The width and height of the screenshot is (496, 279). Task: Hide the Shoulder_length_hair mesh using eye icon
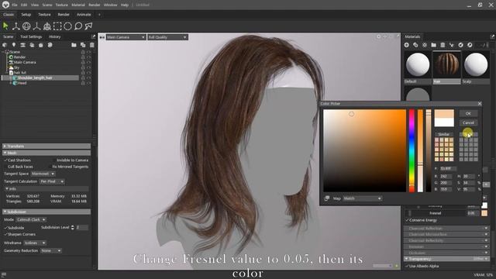[x=89, y=77]
